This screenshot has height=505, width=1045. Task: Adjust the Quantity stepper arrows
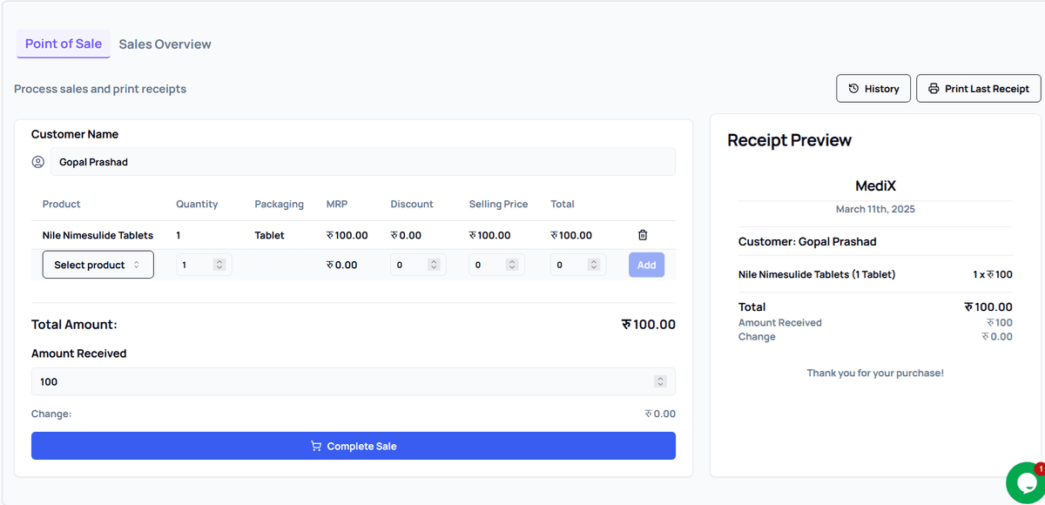219,265
